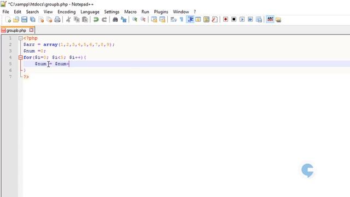The image size is (350, 197).
Task: Click the Close document toolbar icon
Action: tap(41, 20)
